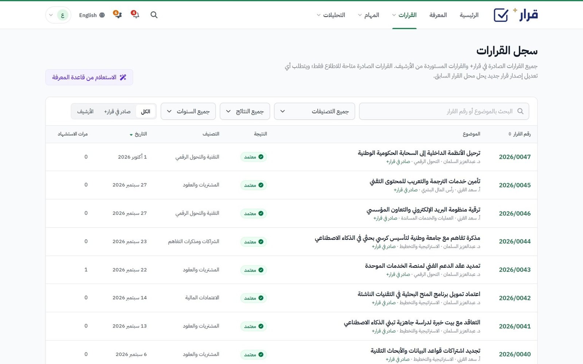Viewport: 583px width, 364px height.
Task: Click the مرات الاستشهاد column header
Action: pyautogui.click(x=73, y=134)
